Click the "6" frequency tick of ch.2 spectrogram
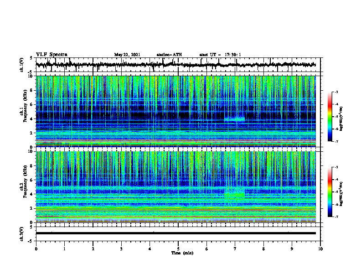This screenshot has width=361, height=279. tap(32, 180)
